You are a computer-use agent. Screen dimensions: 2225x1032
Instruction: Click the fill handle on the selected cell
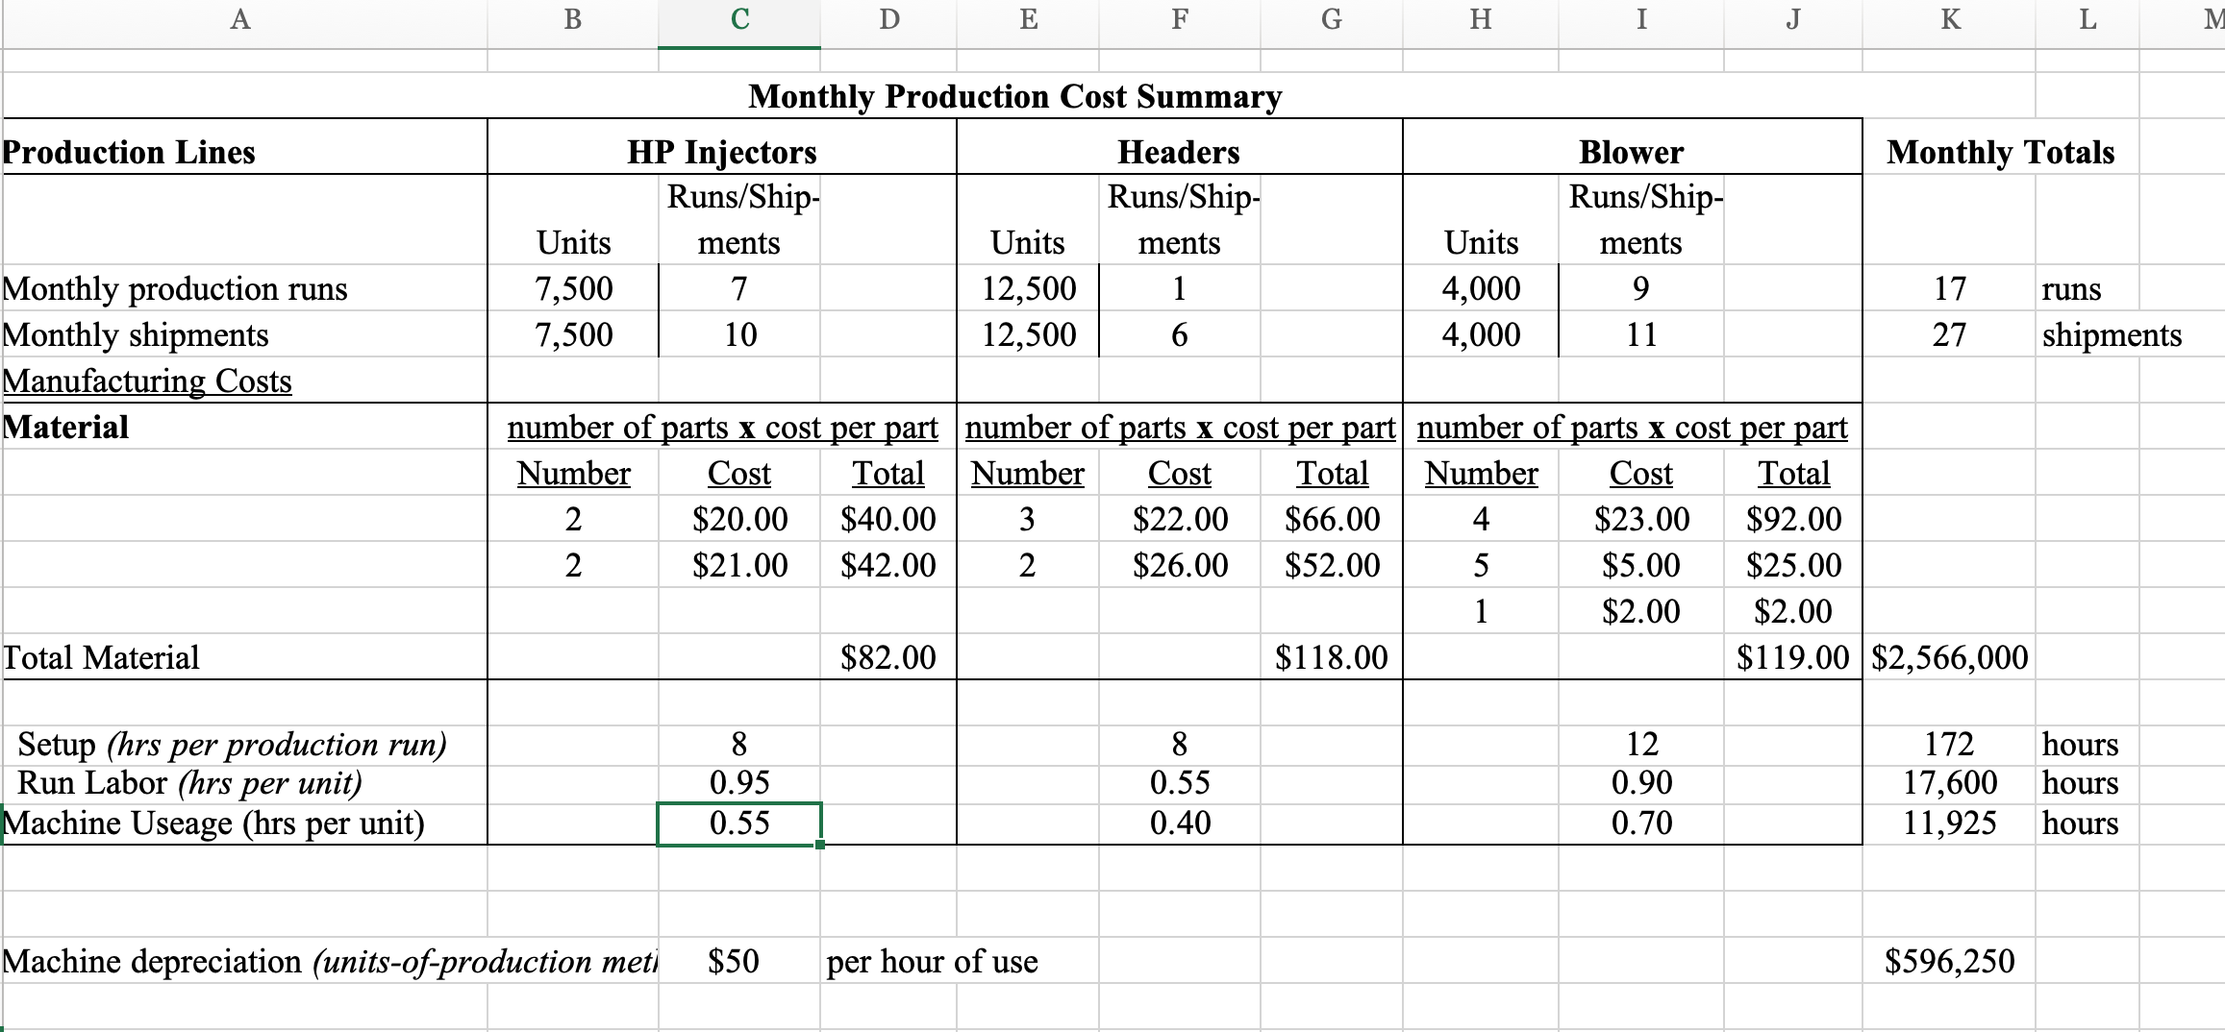point(820,845)
